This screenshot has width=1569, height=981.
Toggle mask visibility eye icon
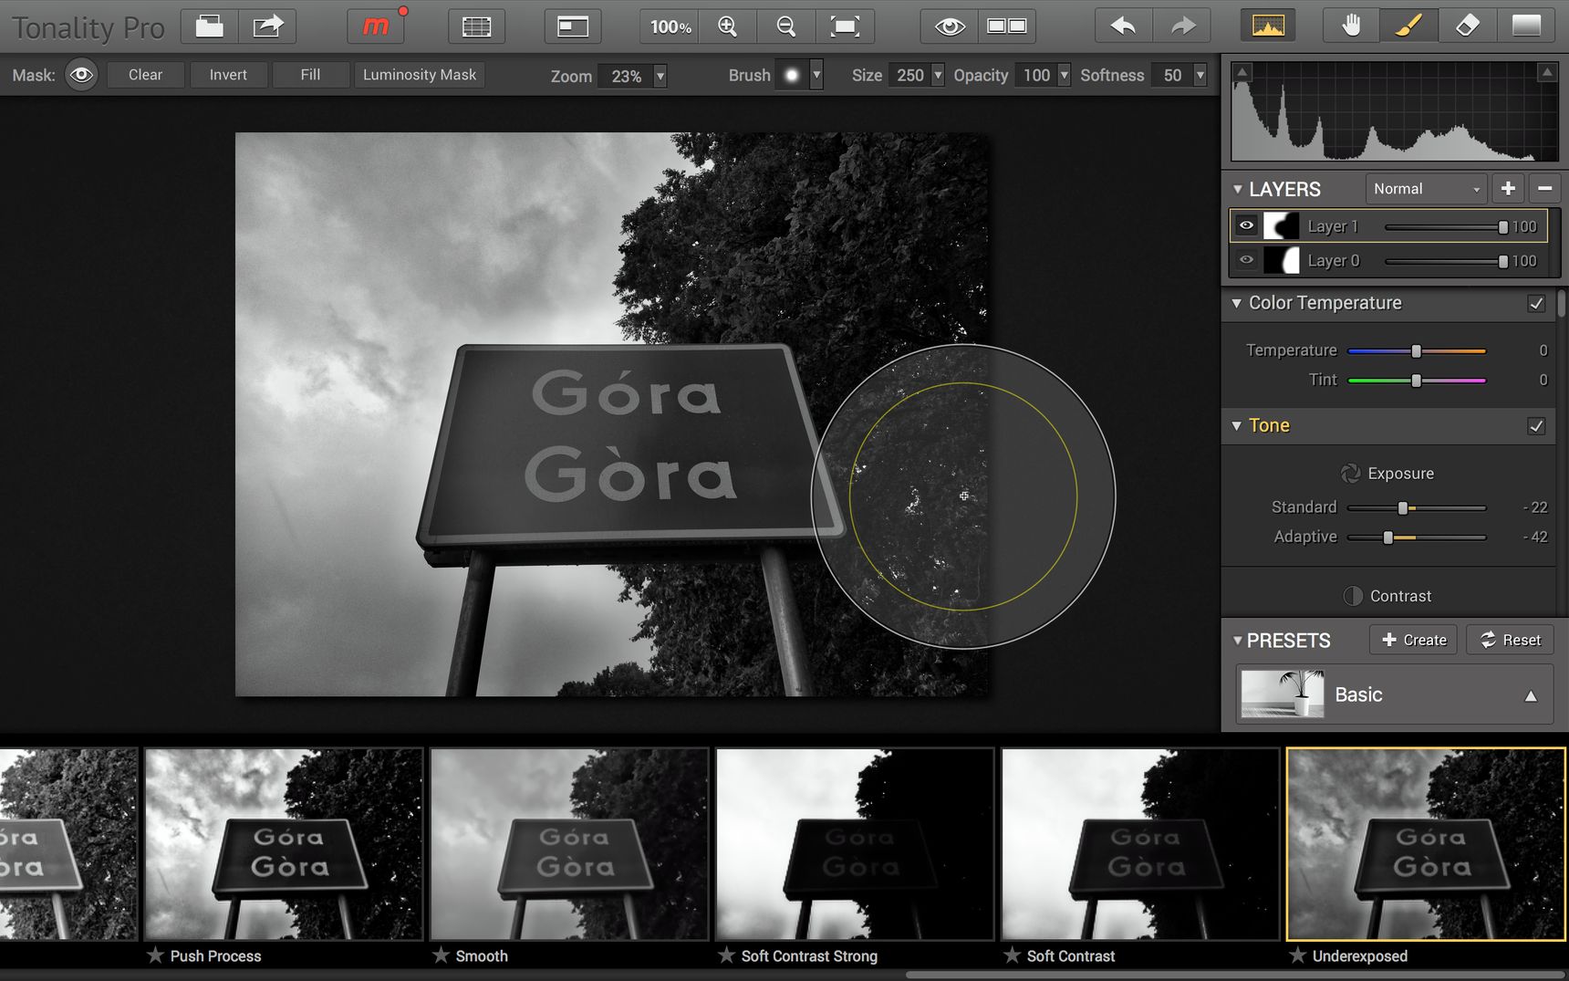[x=81, y=75]
